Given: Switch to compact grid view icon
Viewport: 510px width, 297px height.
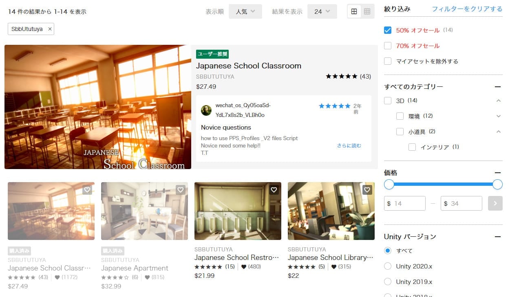Looking at the screenshot, I should [x=367, y=11].
